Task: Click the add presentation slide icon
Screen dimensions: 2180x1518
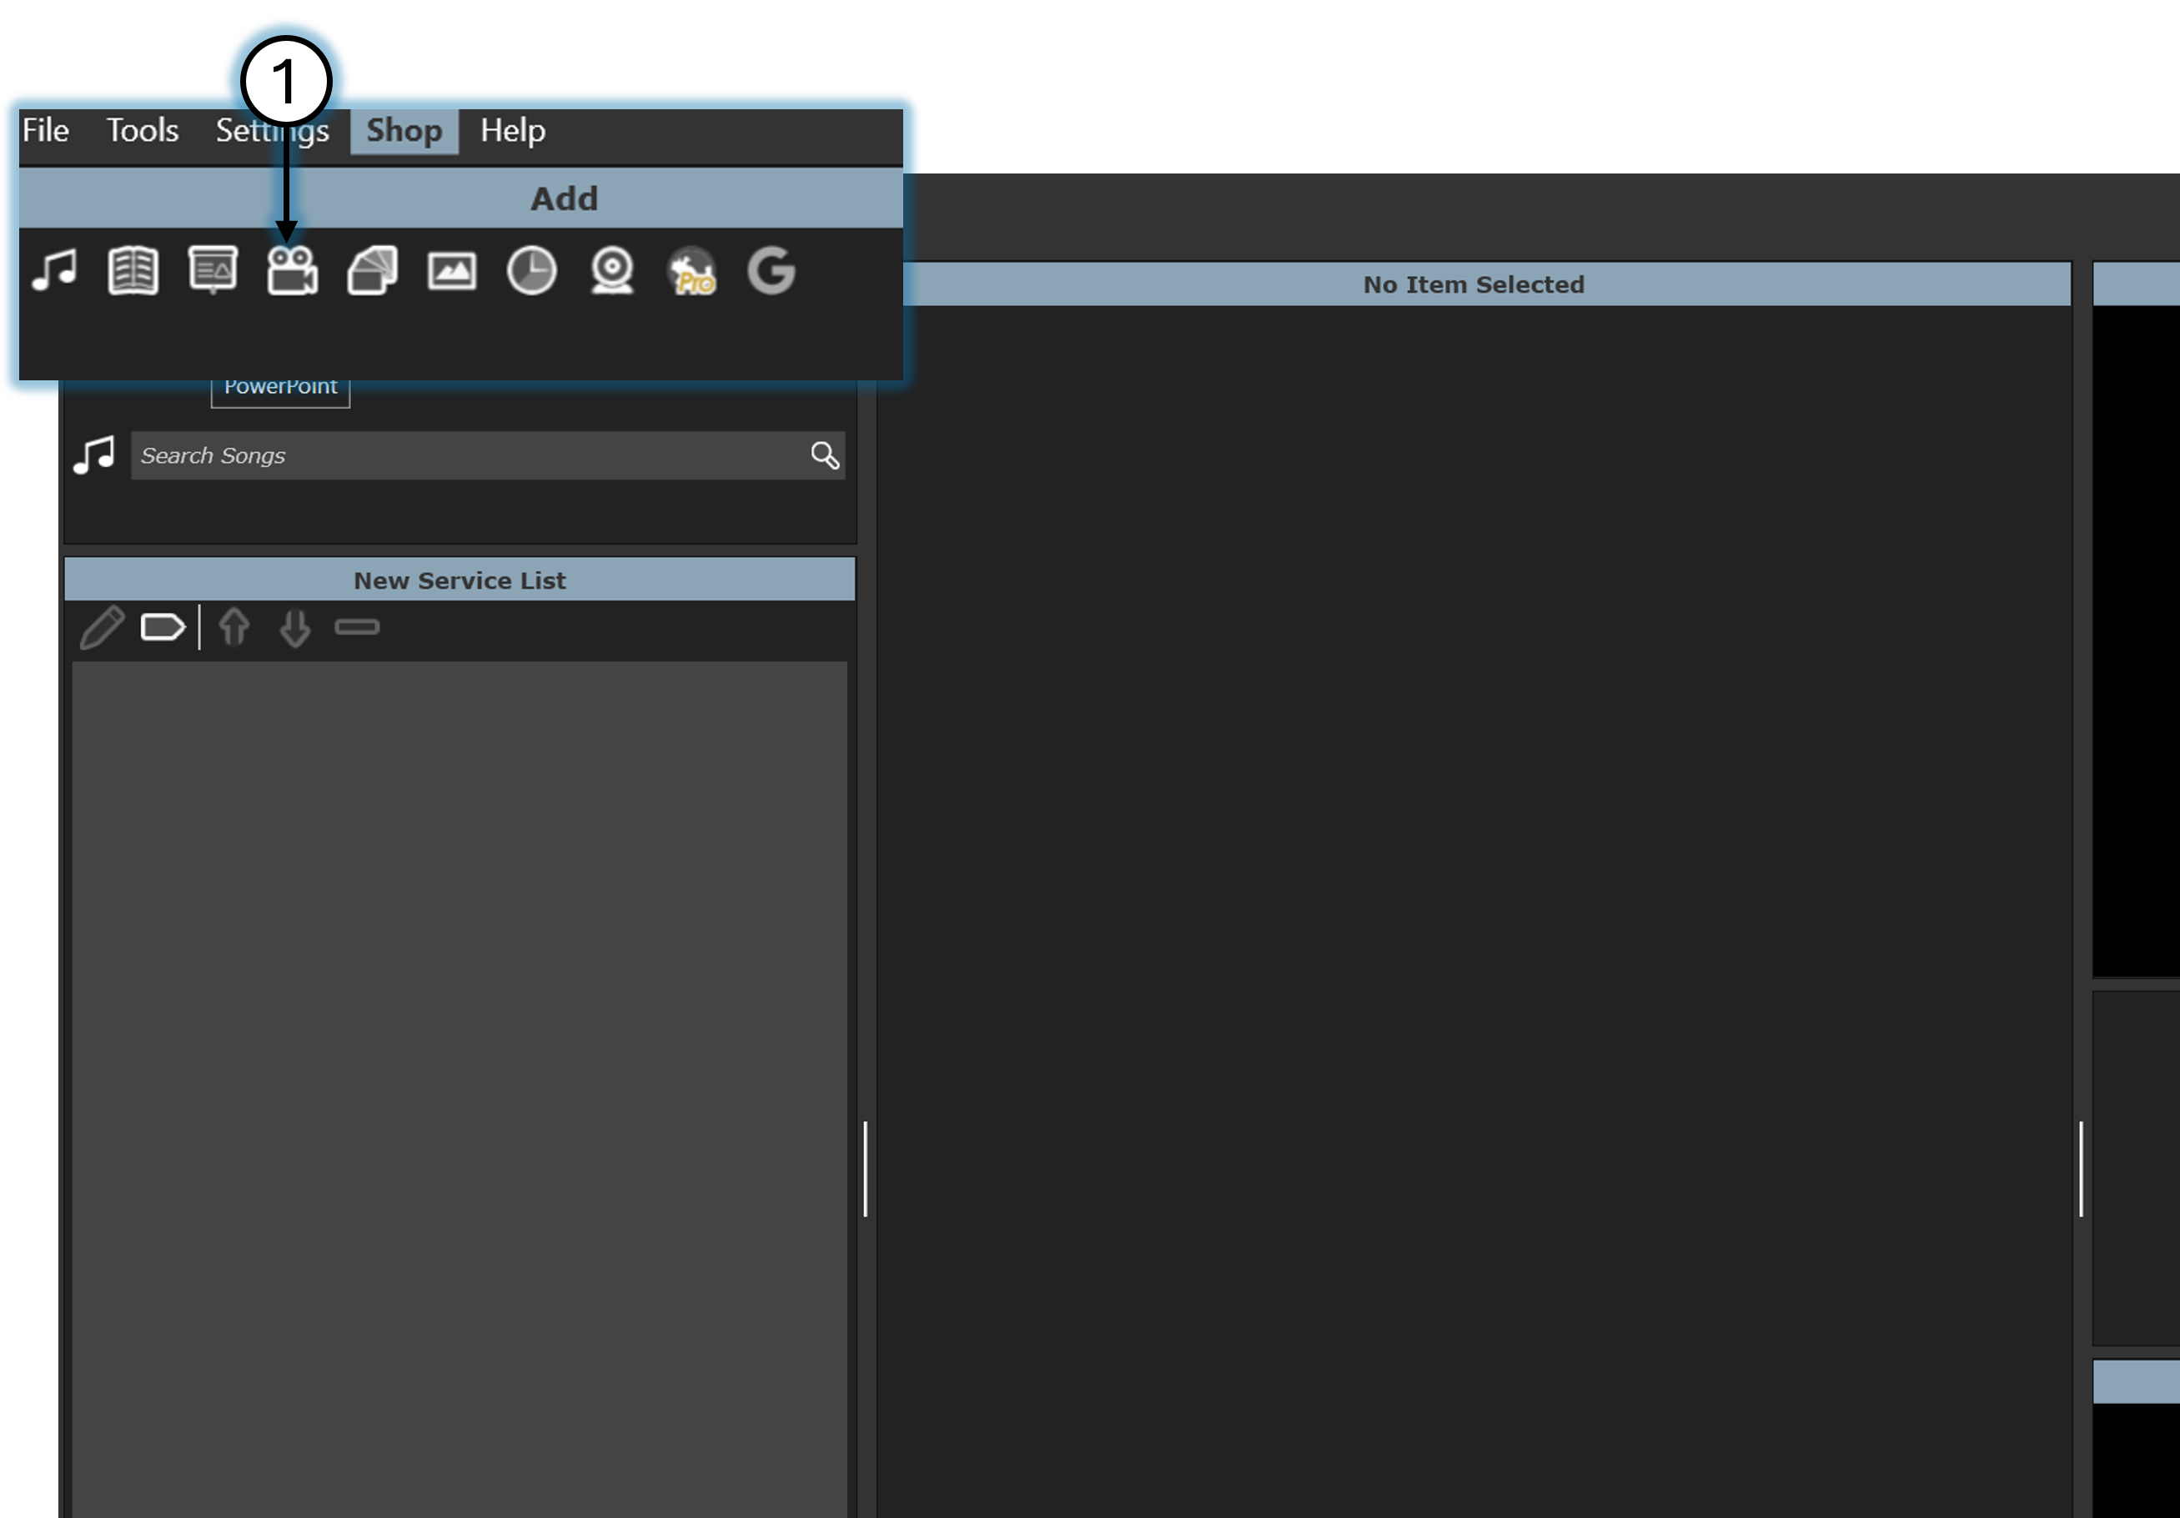Action: (213, 270)
